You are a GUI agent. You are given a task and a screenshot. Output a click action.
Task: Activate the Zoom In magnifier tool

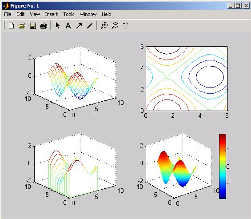[104, 25]
